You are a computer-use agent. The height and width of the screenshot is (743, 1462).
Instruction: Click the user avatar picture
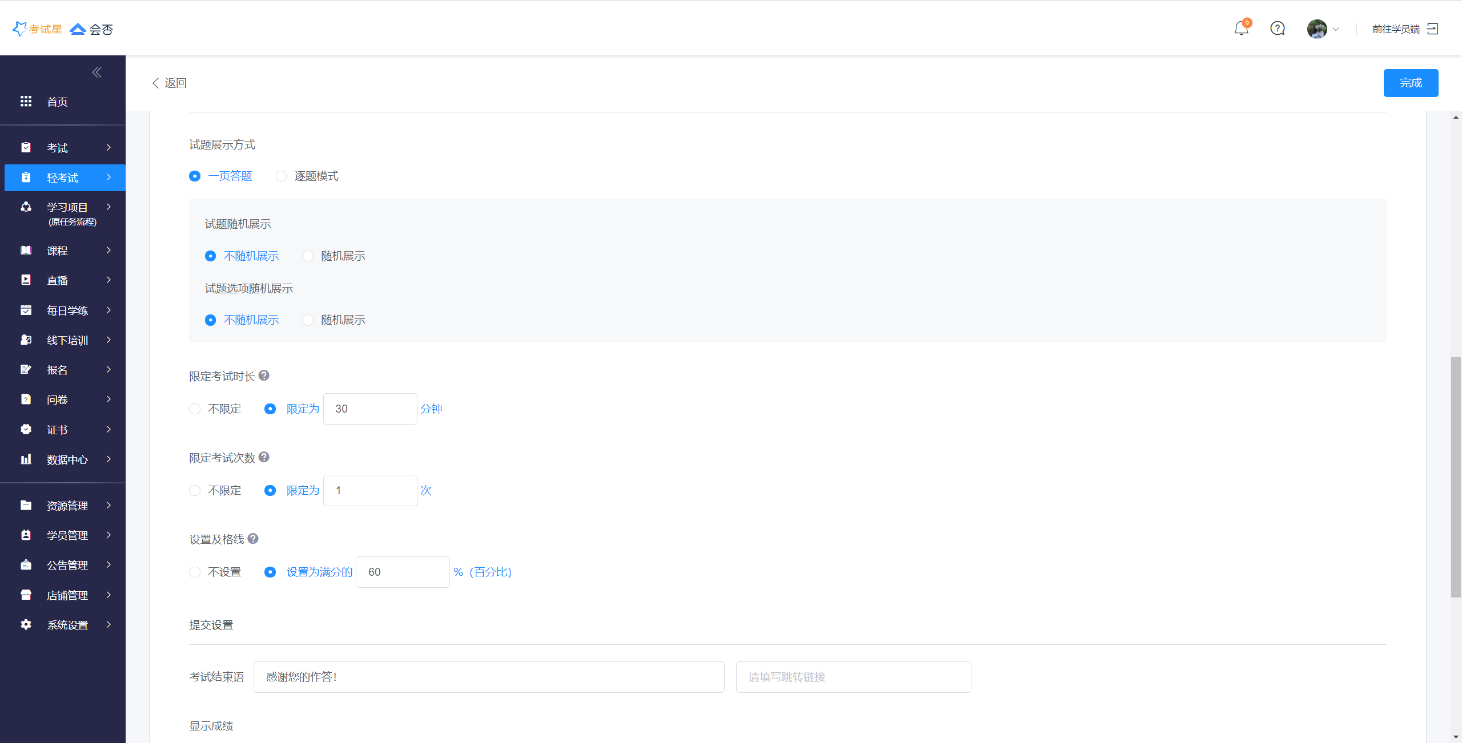point(1317,29)
